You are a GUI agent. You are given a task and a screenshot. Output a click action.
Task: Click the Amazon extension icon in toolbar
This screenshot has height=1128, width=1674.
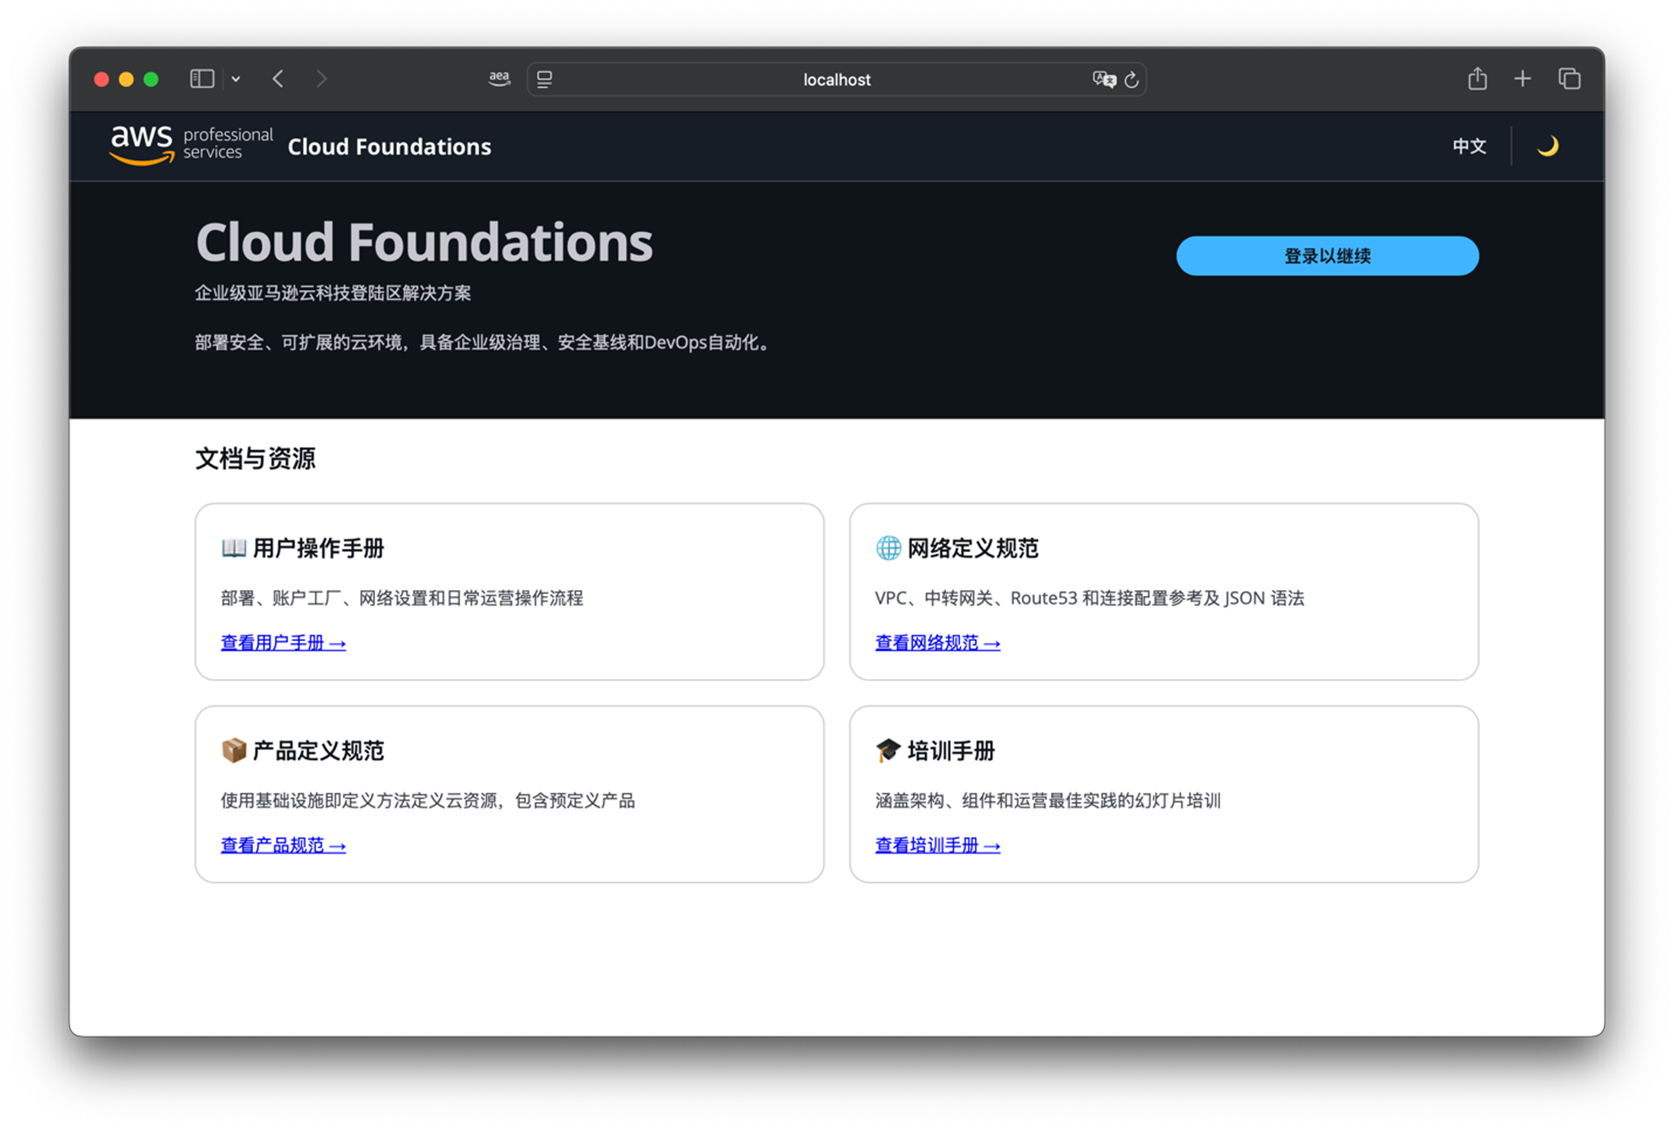[499, 79]
